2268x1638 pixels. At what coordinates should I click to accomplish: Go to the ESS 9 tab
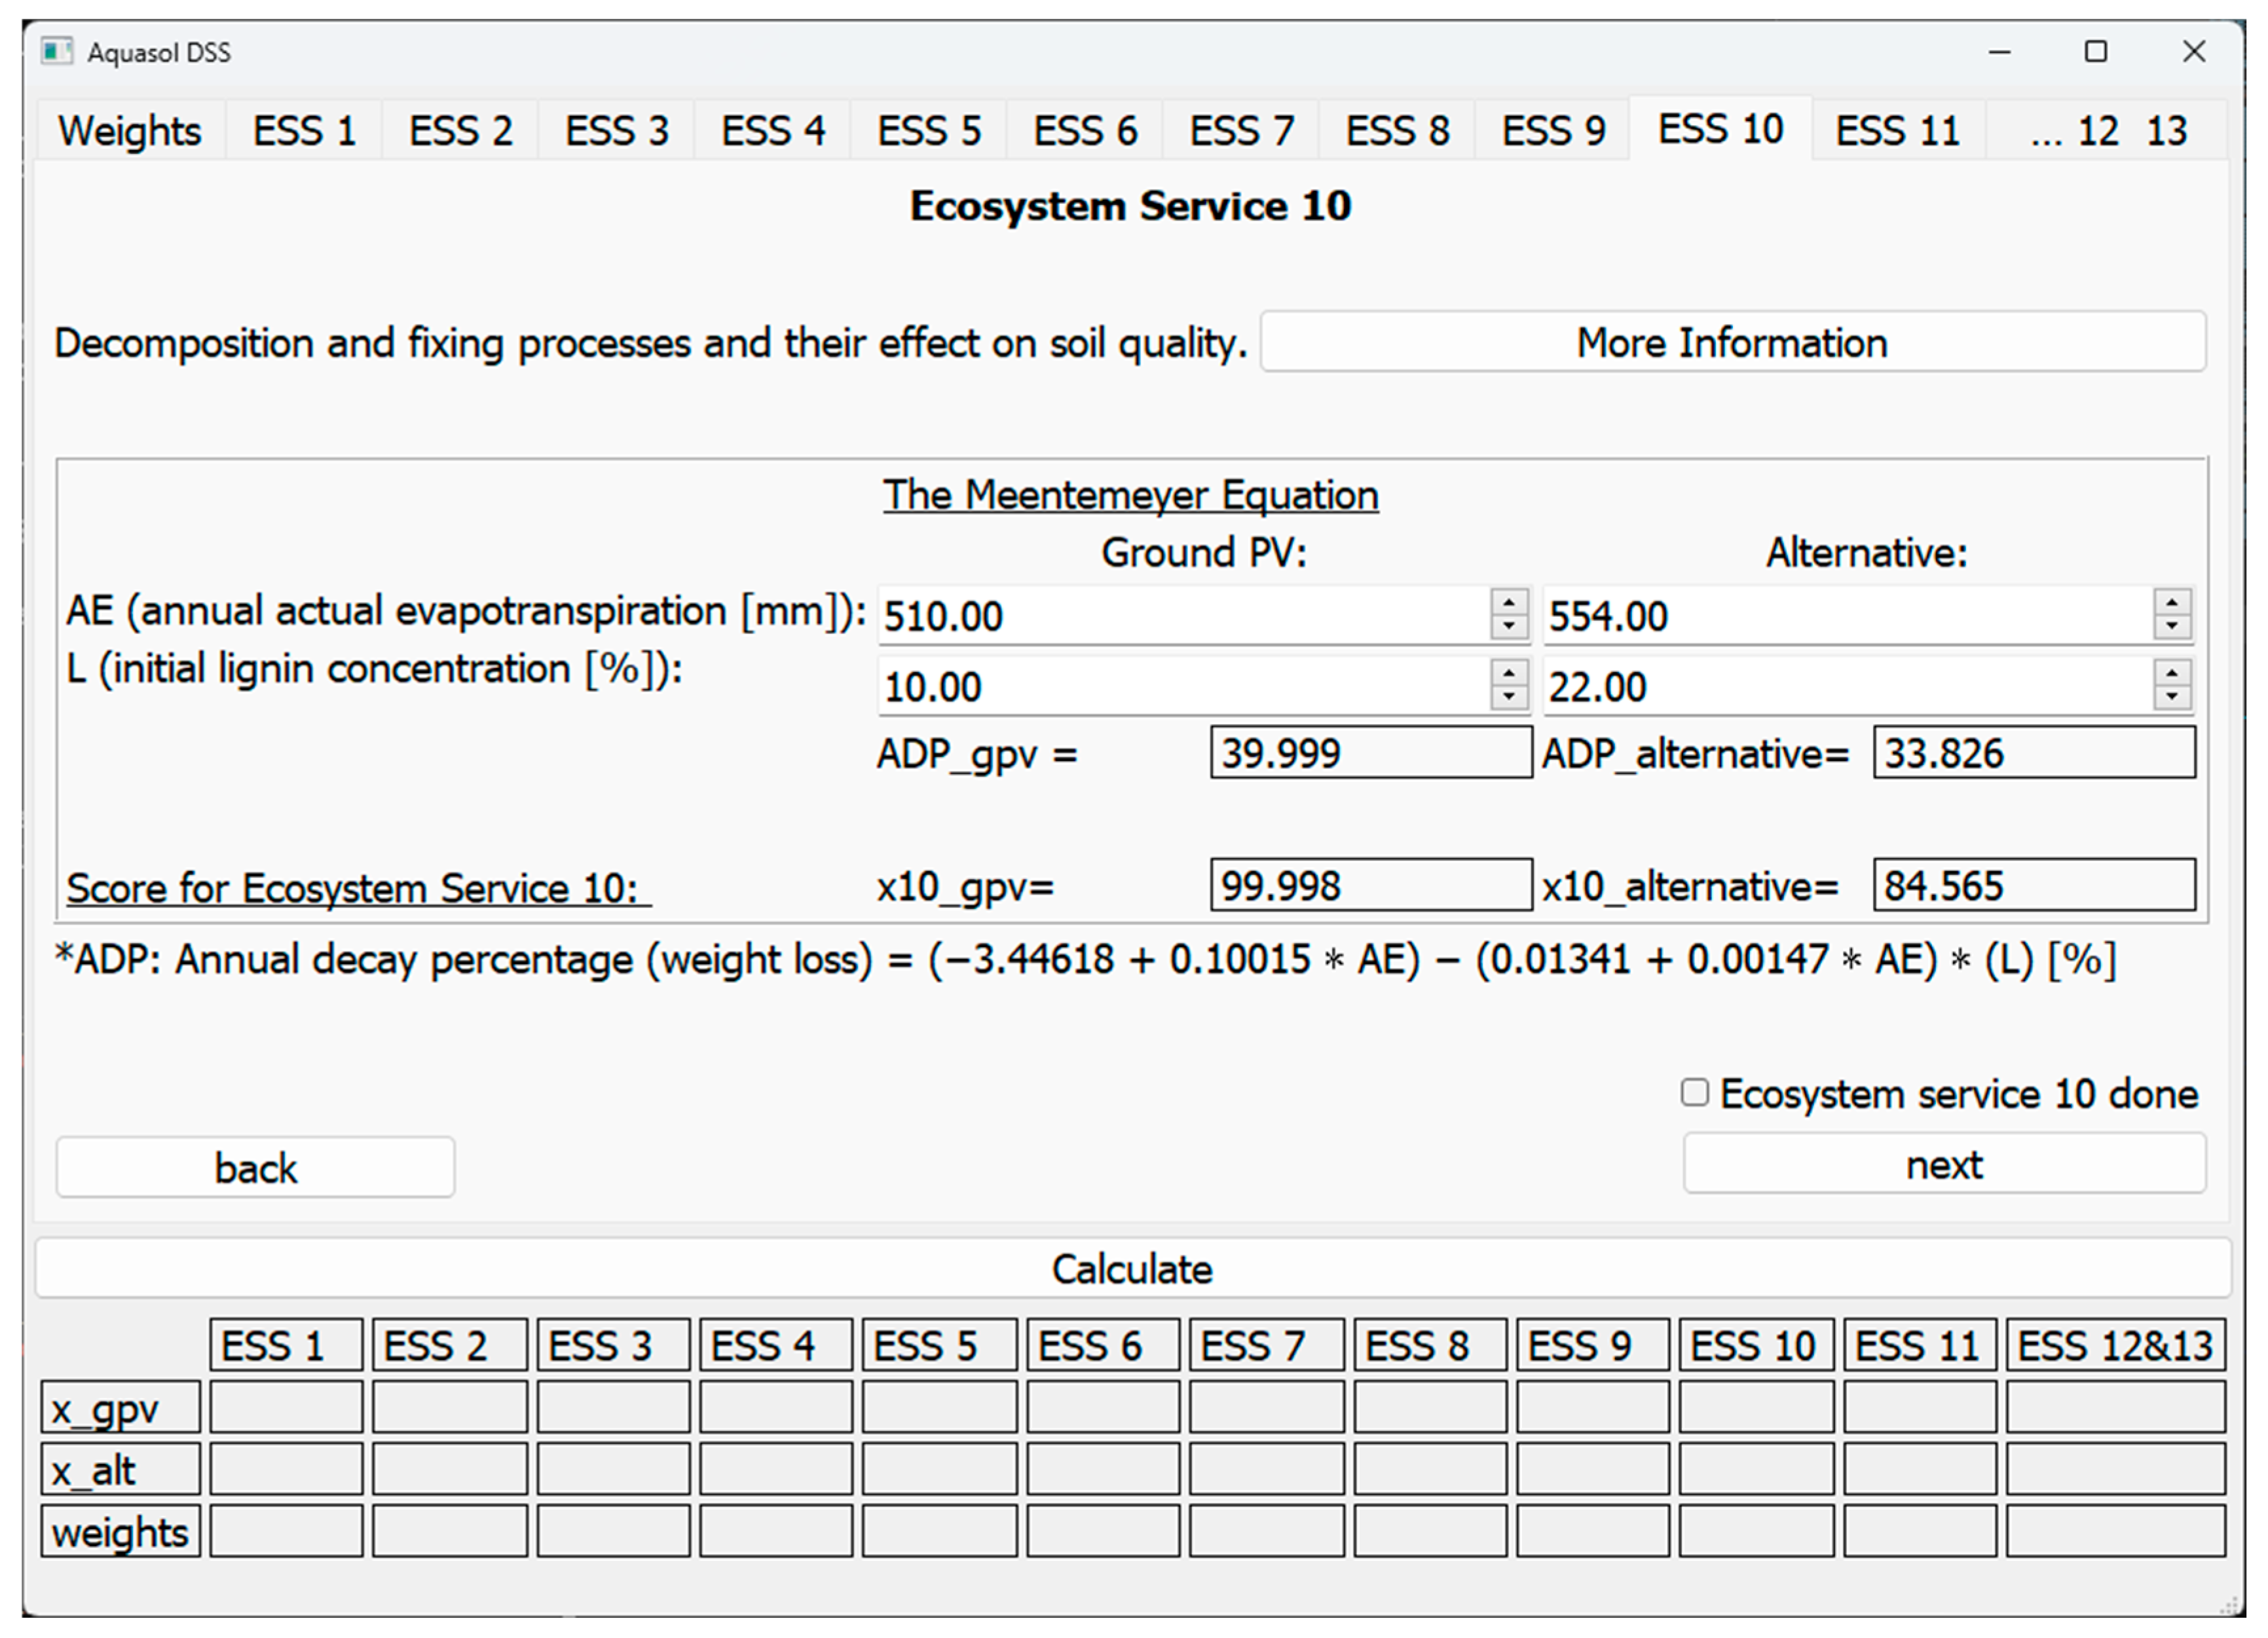[1553, 131]
